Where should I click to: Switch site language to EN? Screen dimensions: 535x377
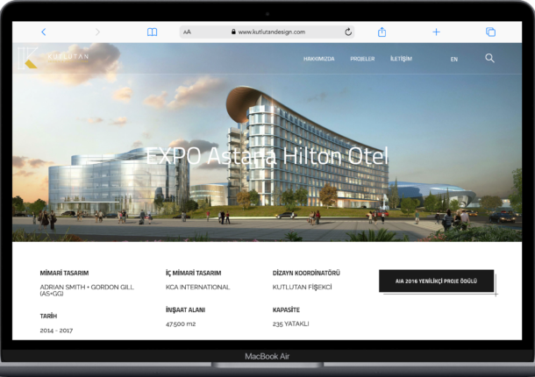(453, 59)
